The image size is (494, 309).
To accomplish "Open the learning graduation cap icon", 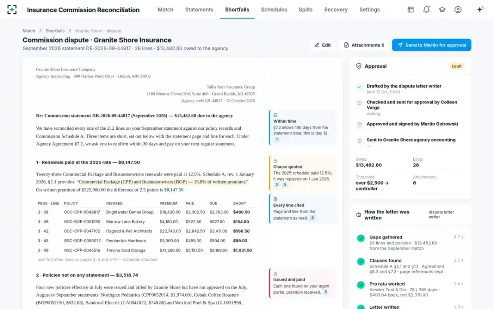I will pyautogui.click(x=442, y=9).
